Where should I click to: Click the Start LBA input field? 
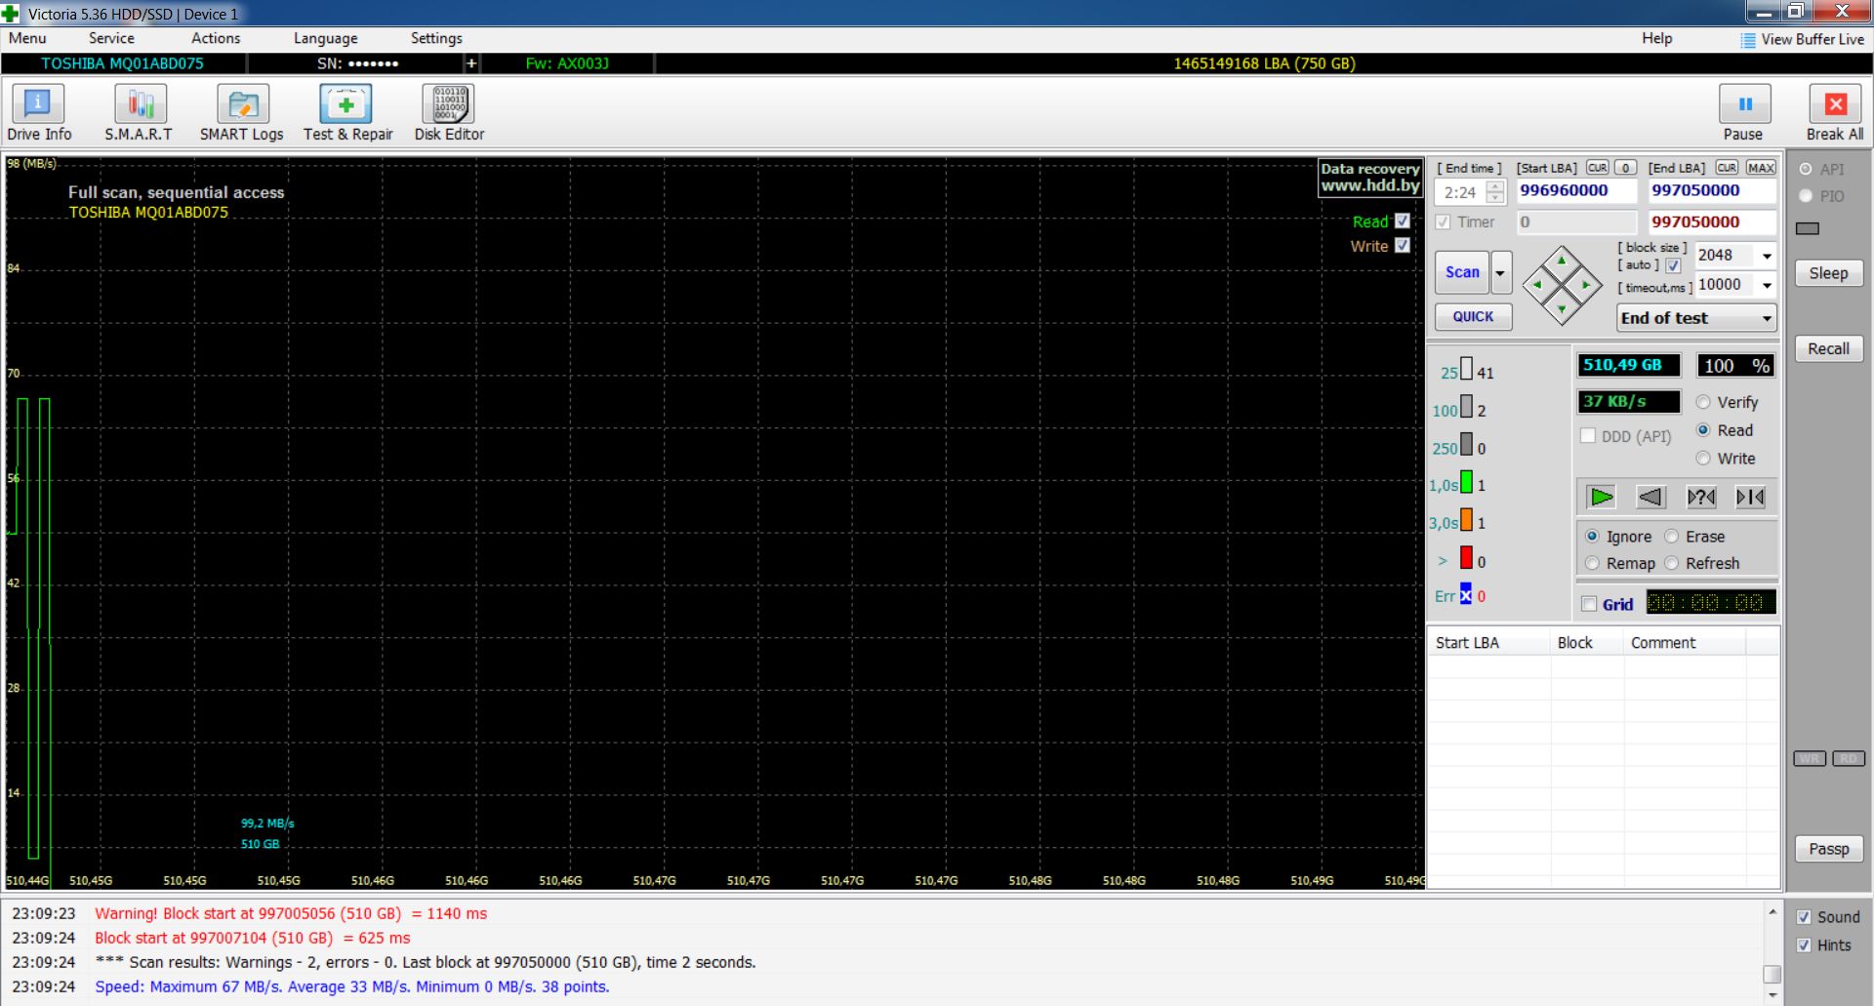click(1575, 190)
